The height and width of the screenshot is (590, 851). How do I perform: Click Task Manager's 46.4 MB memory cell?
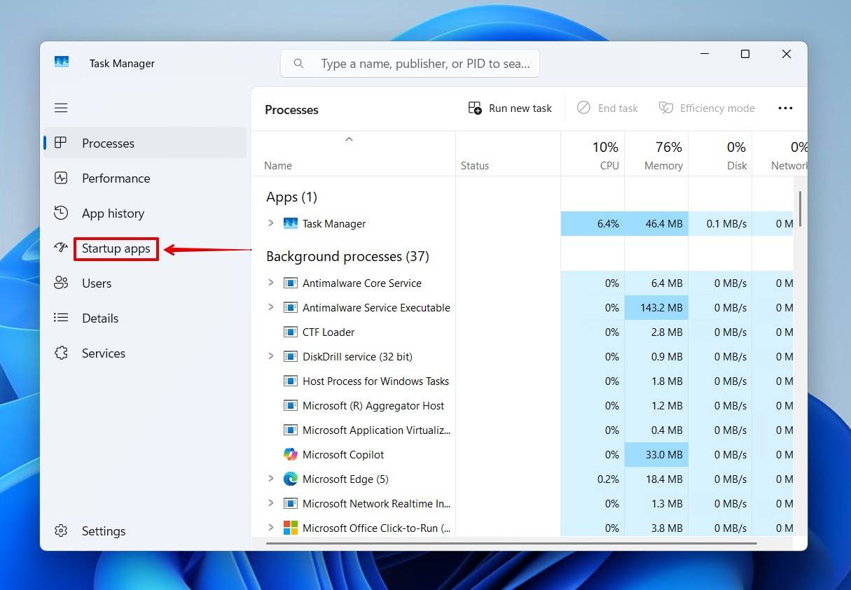pyautogui.click(x=656, y=223)
